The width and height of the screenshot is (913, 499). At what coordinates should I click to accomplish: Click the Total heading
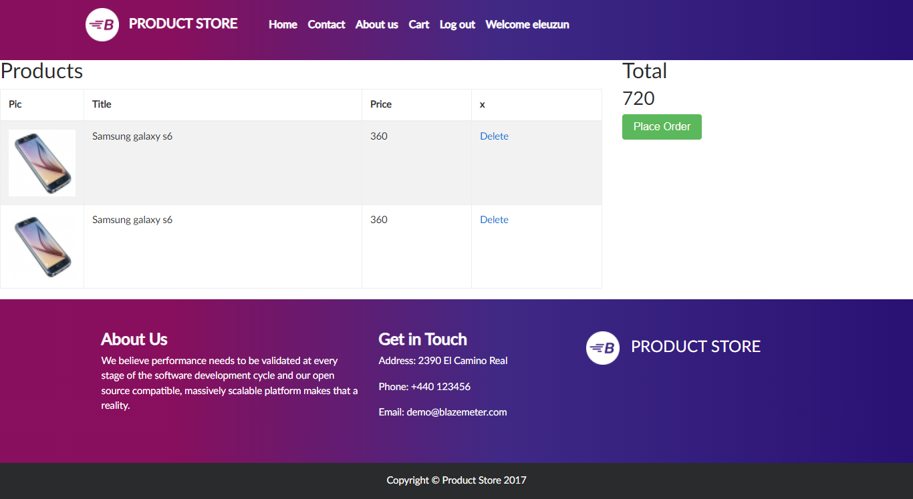click(x=644, y=71)
